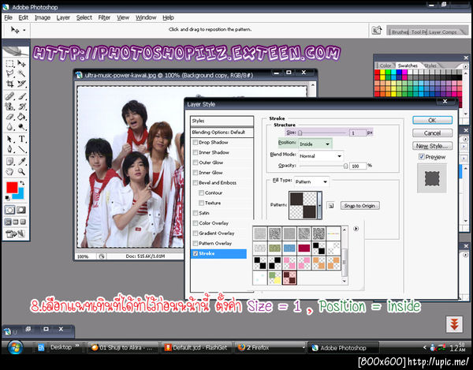Open the Filter menu
This screenshot has height=370, width=473.
104,17
